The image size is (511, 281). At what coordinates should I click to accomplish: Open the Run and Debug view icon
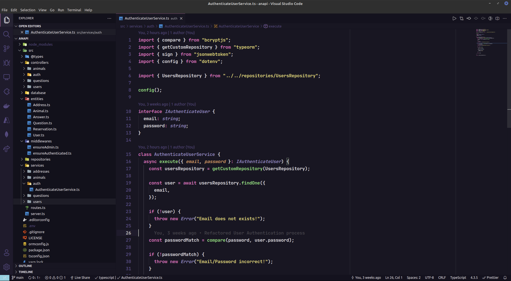[x=7, y=63]
